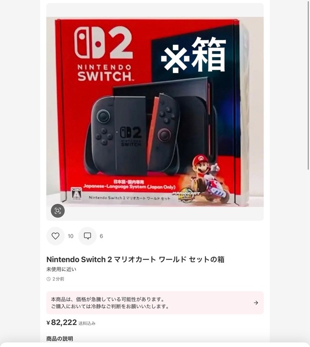
Task: Click the page vertical scrollbar
Action: tap(309, 85)
